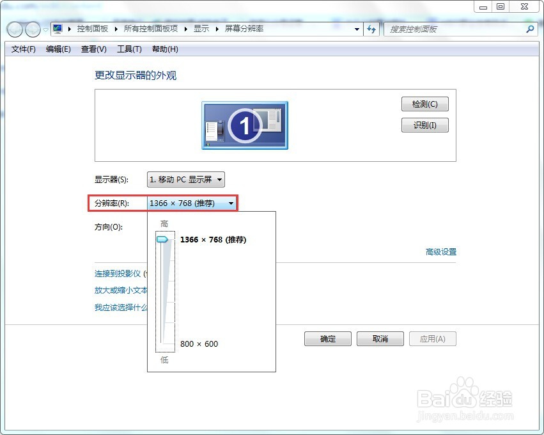Click the magnifier icon in the search box

tap(530, 29)
